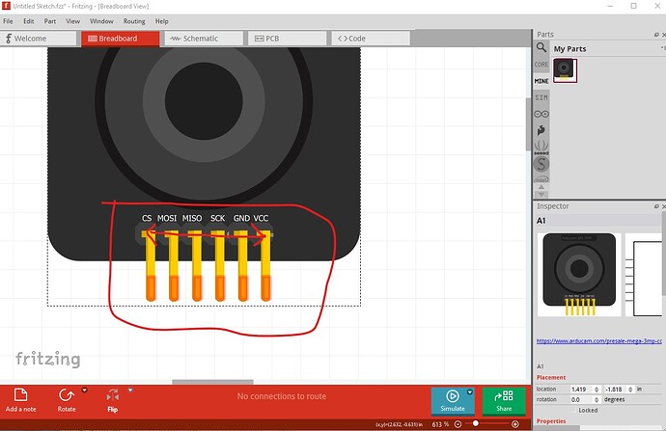
Task: Click the SCK pin on the camera
Action: [x=220, y=265]
